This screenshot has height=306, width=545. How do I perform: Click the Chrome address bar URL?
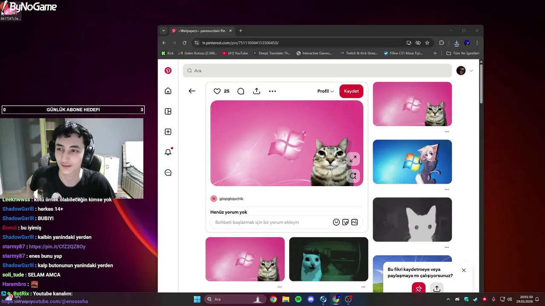pos(241,43)
